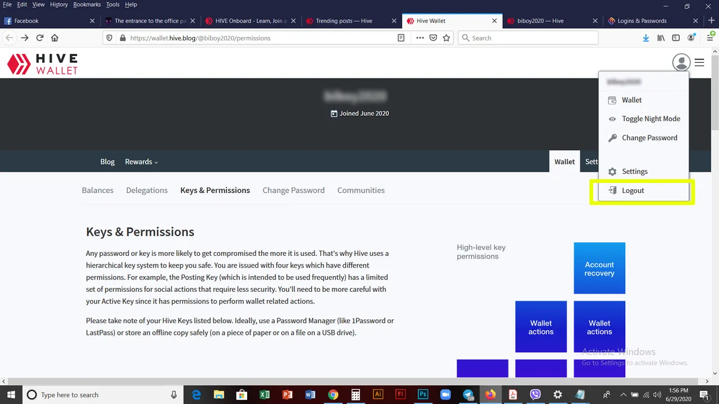Open the Firefox application menu

(710, 38)
